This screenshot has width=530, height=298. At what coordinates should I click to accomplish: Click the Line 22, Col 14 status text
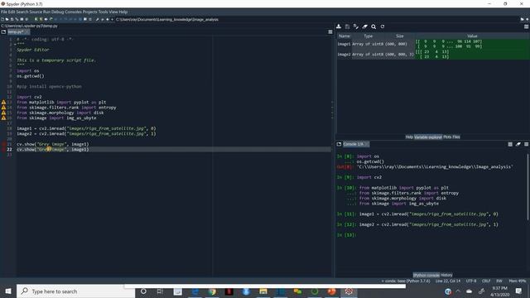click(448, 281)
